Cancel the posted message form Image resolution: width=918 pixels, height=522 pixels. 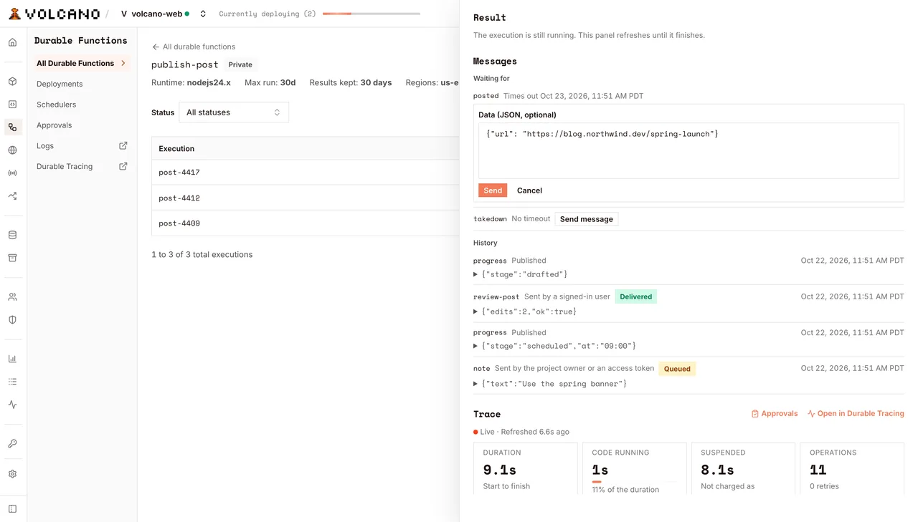coord(529,190)
